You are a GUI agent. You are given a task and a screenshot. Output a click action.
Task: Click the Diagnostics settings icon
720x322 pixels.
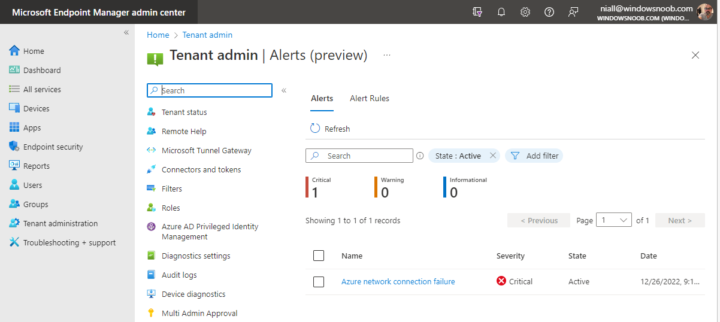click(152, 256)
